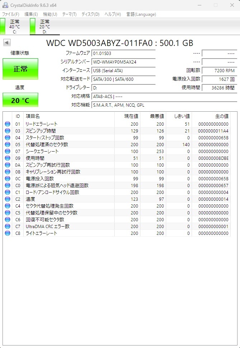Screen dimensions: 240x348
Task: Click status orb for スタート/ストップ回数 row
Action: [8, 138]
